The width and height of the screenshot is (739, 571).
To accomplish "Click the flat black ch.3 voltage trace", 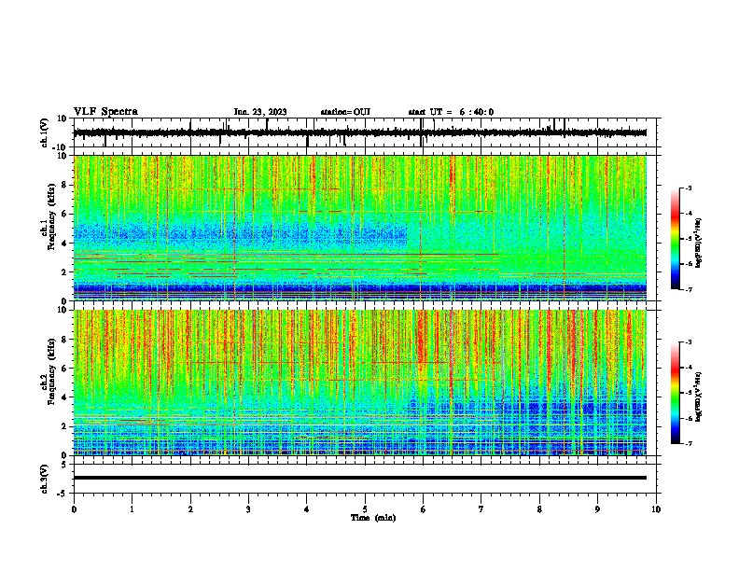I will (359, 478).
